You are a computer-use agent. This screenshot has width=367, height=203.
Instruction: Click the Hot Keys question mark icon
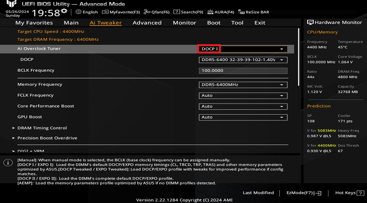pos(359,193)
